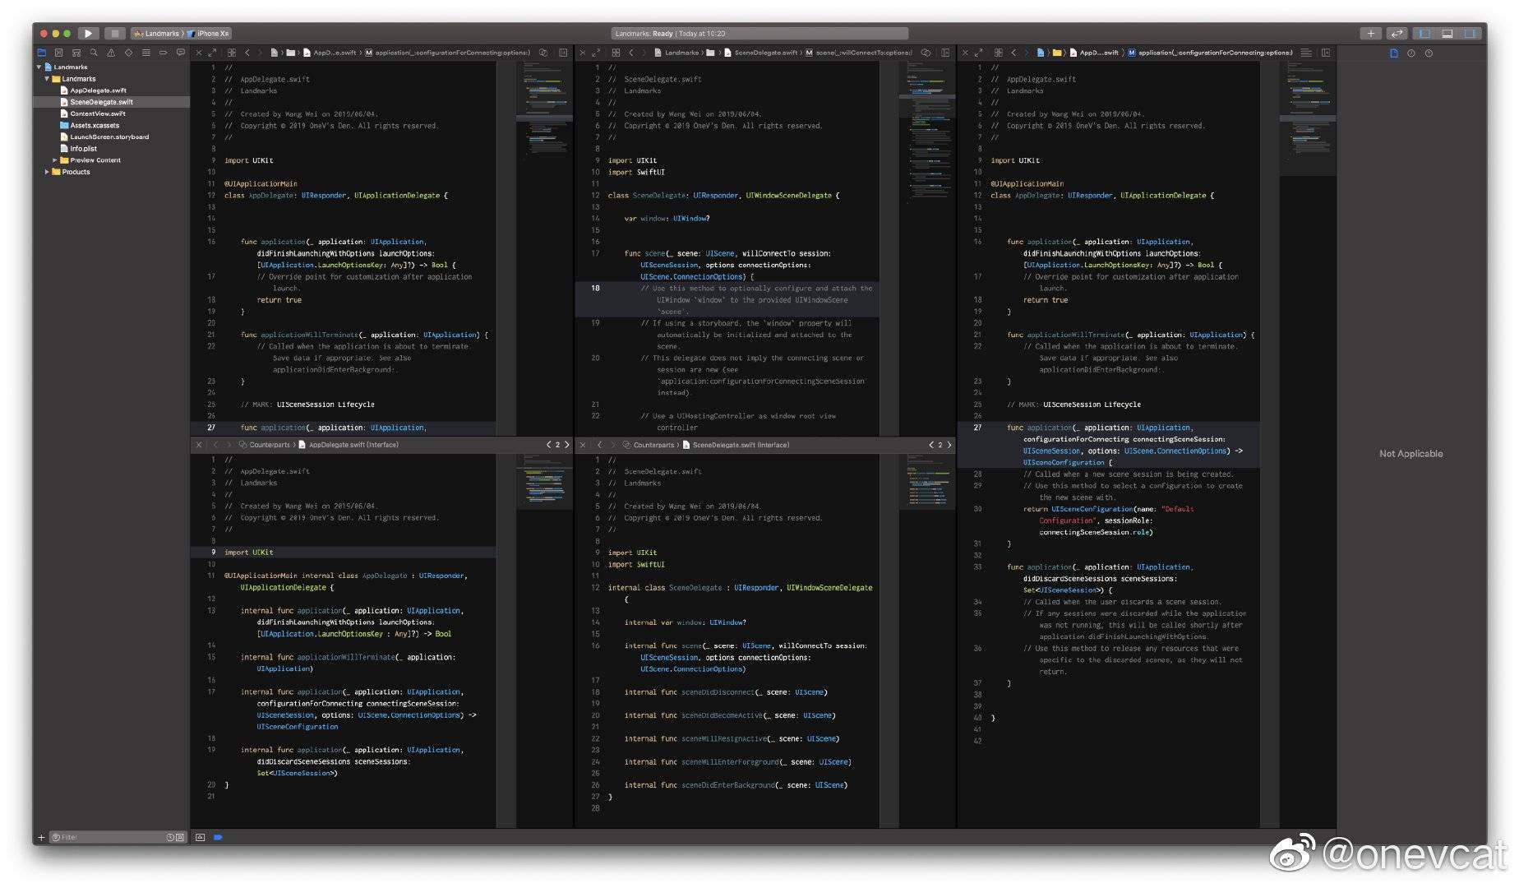Screen dimensions: 1519x888
Task: Run the Landmarks scheme with Play button
Action: 89,34
